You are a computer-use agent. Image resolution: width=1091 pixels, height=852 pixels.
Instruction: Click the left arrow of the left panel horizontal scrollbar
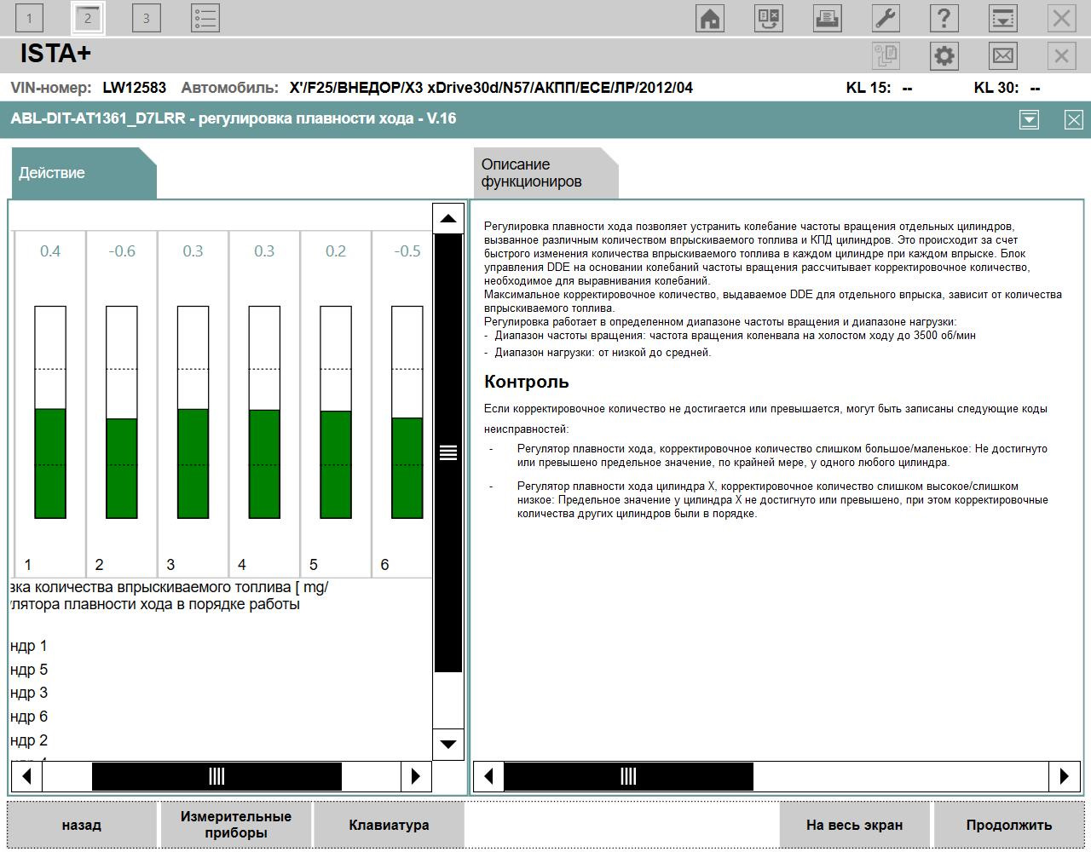coord(26,776)
